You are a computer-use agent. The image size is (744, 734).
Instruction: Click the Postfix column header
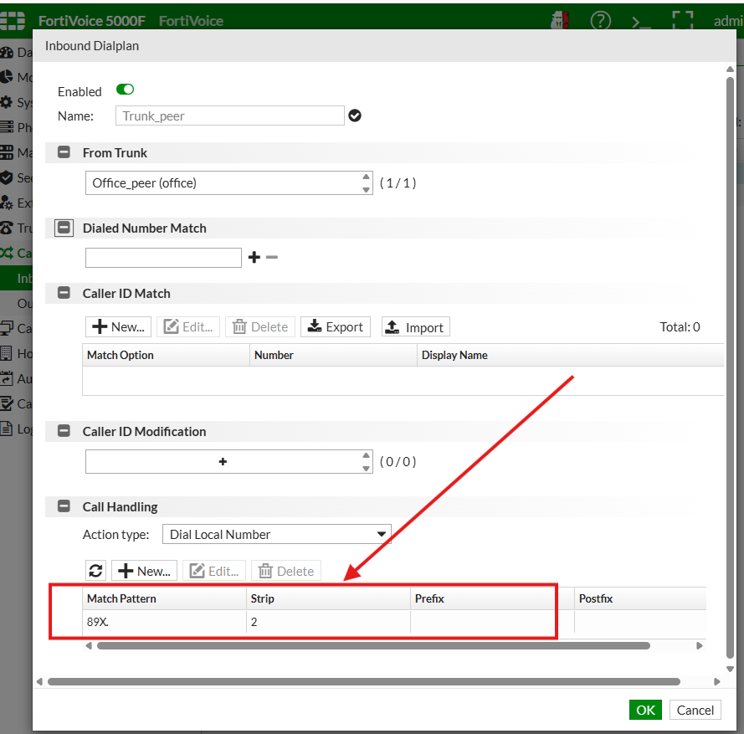click(640, 598)
